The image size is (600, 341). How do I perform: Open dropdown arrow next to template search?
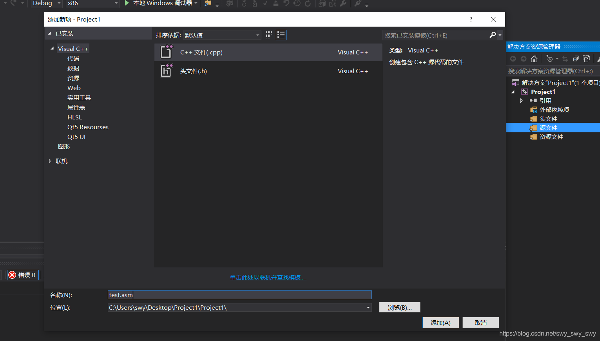pos(500,35)
